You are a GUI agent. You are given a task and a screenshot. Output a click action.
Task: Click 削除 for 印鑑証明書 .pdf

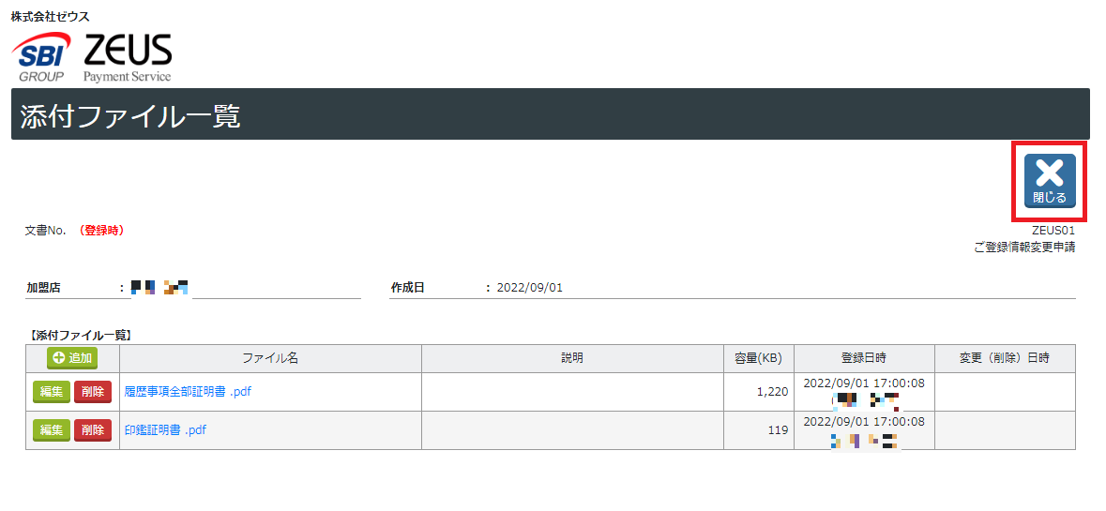(93, 430)
